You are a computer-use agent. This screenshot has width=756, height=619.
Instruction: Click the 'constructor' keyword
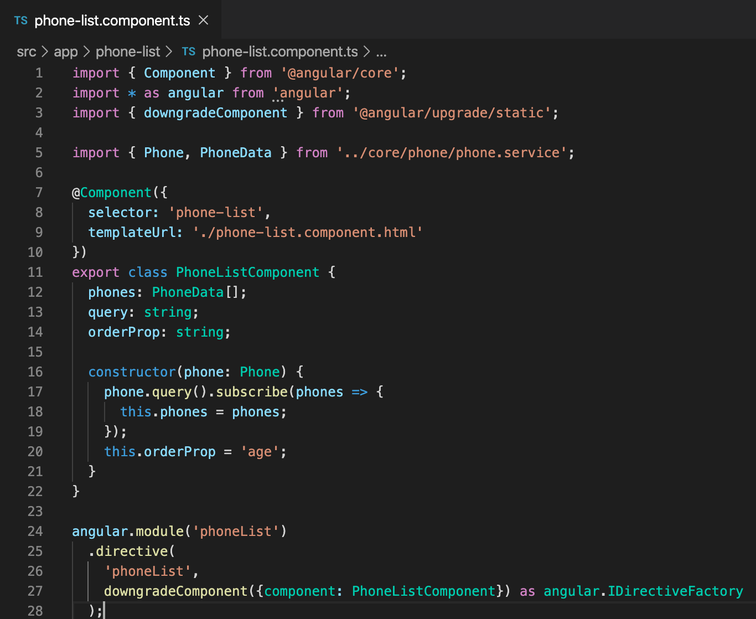pyautogui.click(x=132, y=372)
